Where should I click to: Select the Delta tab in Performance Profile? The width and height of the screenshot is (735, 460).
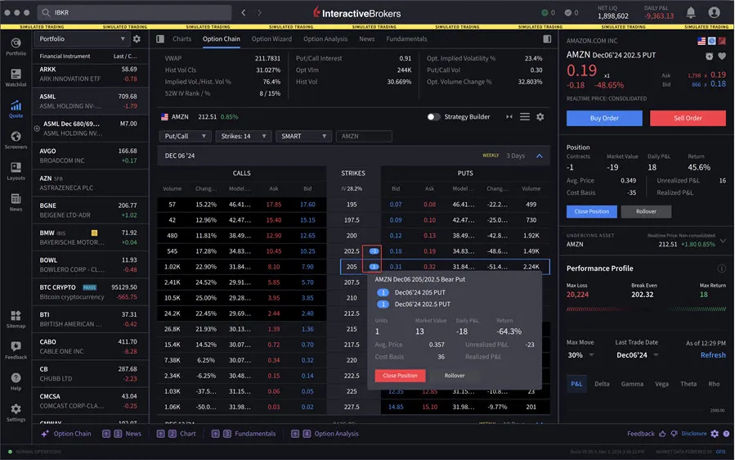click(602, 384)
